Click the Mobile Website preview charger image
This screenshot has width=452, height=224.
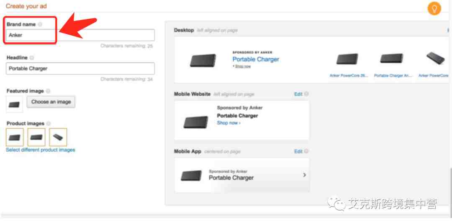coord(196,122)
